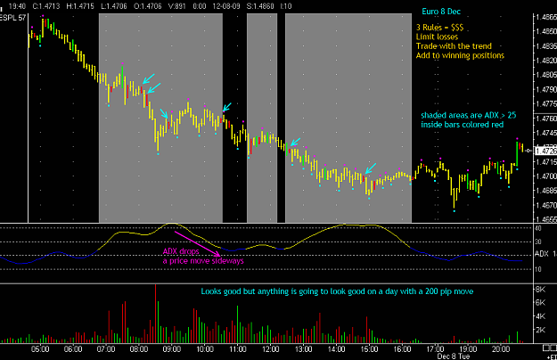The width and height of the screenshot is (557, 360).
Task: Click the 'Dec 8 Tue' date label
Action: [454, 356]
